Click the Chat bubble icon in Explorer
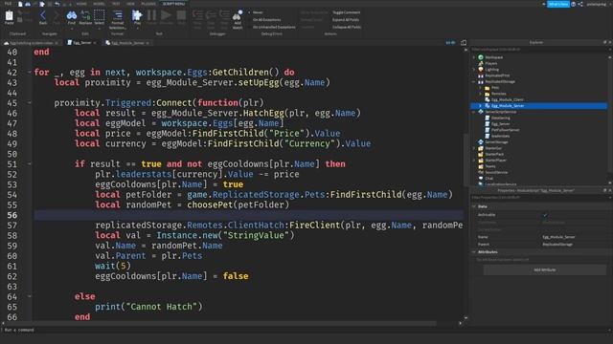The image size is (613, 344). coord(481,179)
